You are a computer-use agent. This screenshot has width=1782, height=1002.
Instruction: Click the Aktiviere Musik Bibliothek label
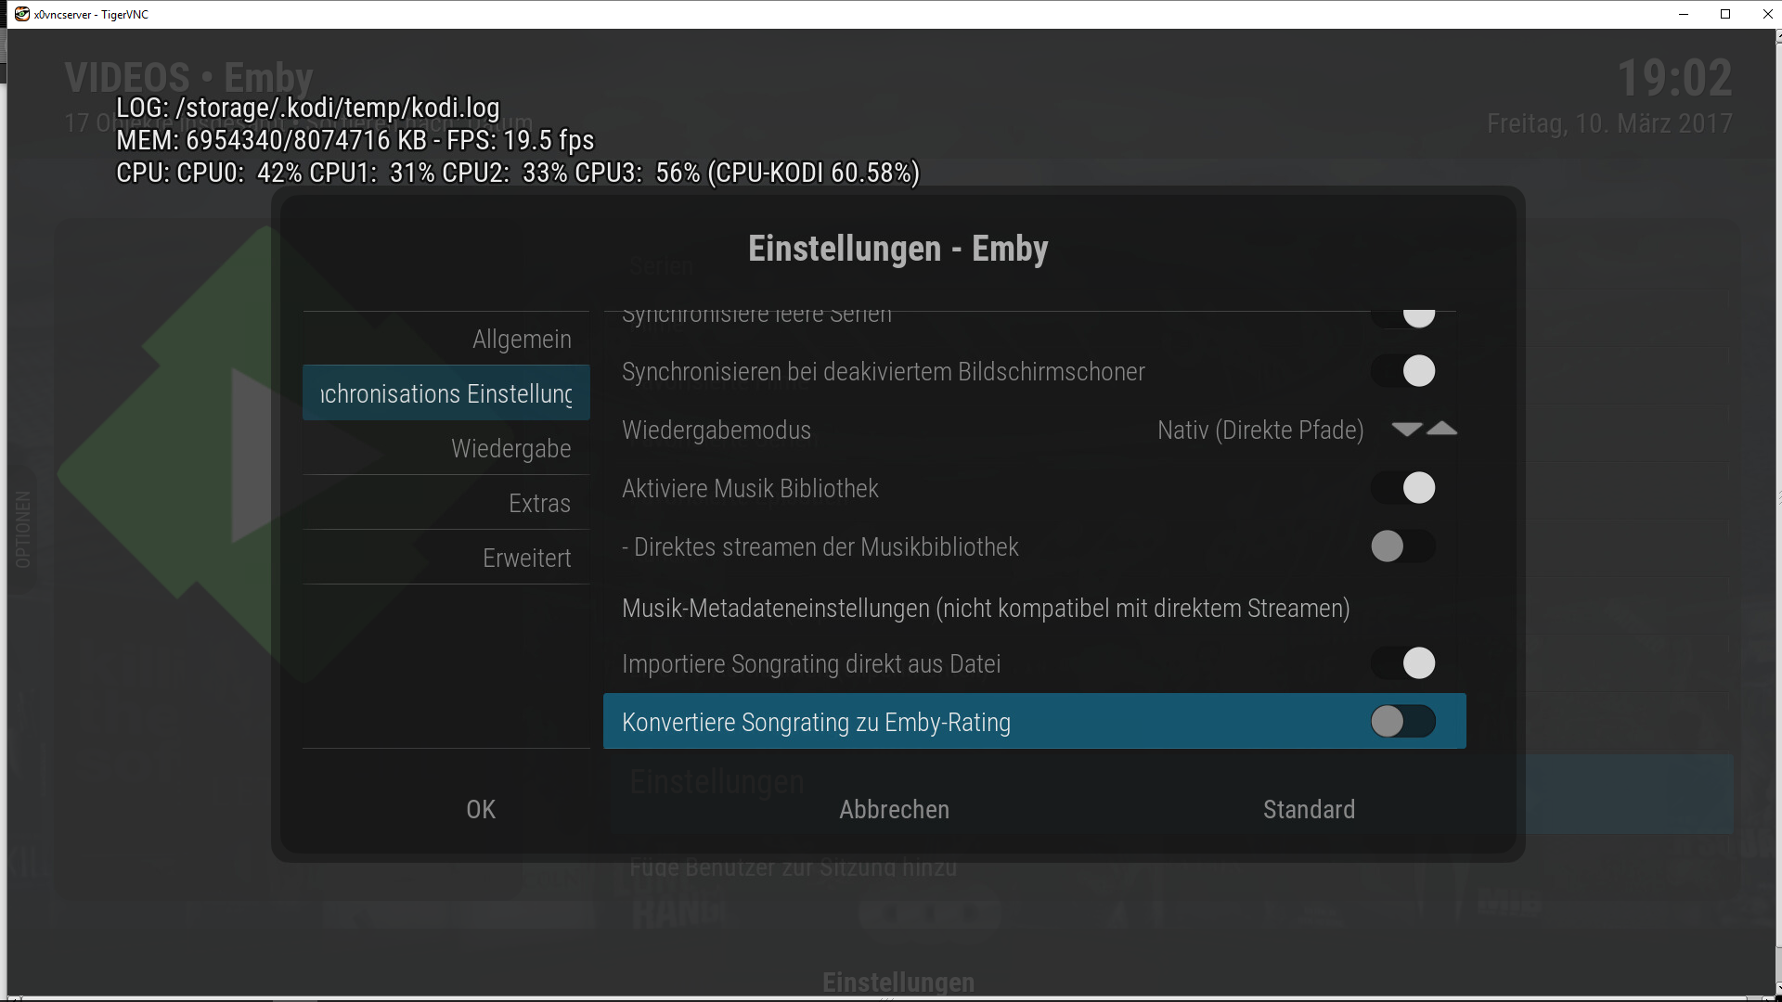[750, 489]
